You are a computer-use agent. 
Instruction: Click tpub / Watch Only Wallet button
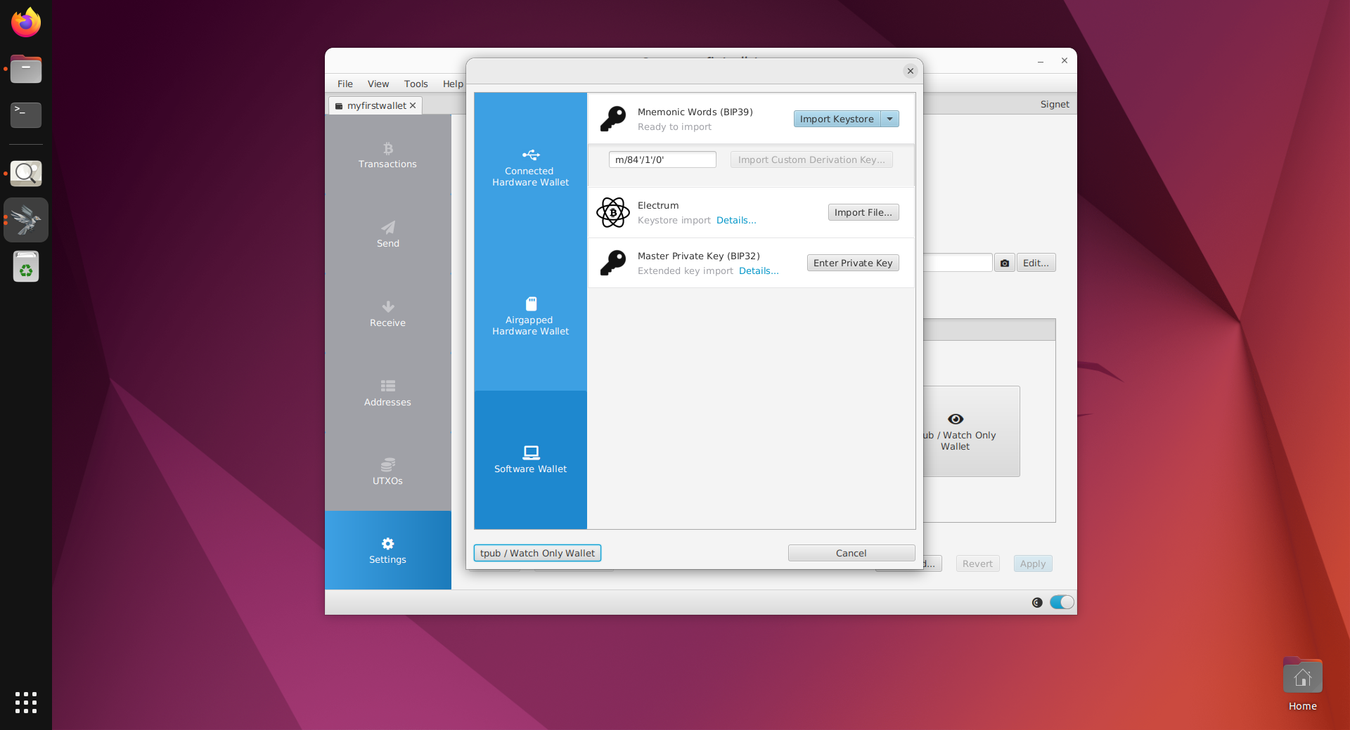pos(537,553)
